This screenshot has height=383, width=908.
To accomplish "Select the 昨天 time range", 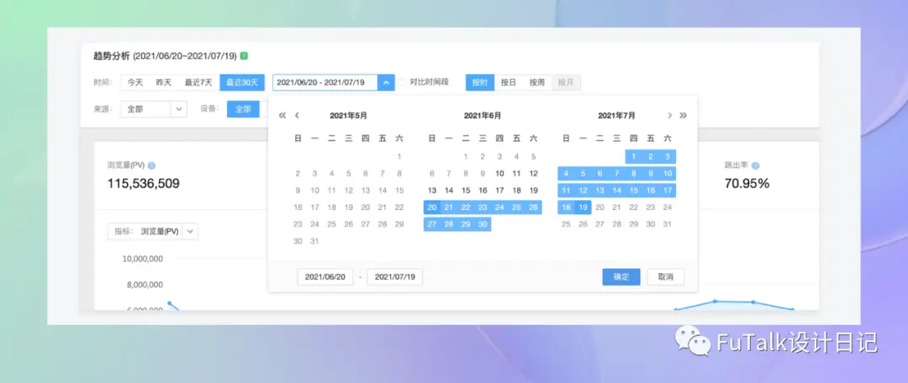I will pyautogui.click(x=164, y=82).
